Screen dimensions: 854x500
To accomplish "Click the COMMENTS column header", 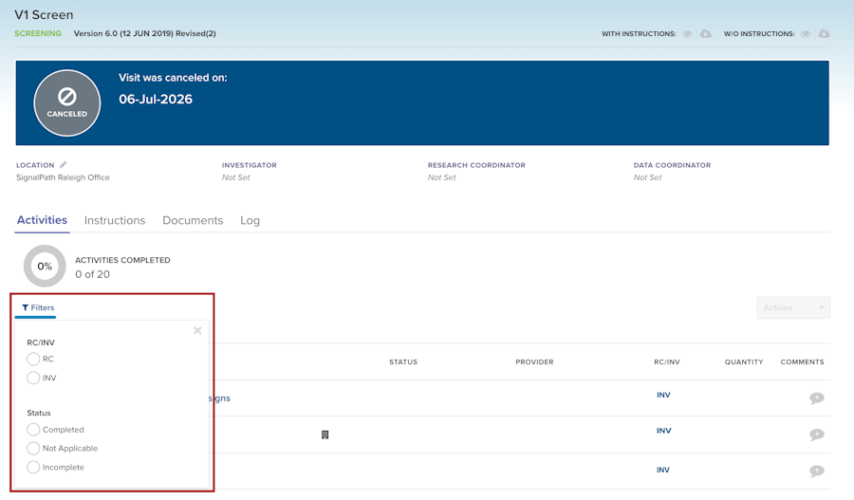I will 802,361.
